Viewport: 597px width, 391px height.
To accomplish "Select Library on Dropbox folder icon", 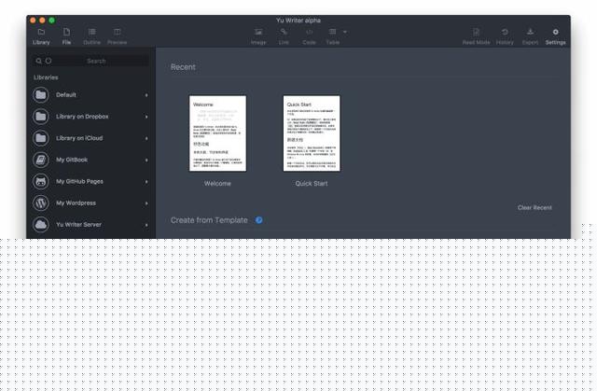I will tap(41, 117).
